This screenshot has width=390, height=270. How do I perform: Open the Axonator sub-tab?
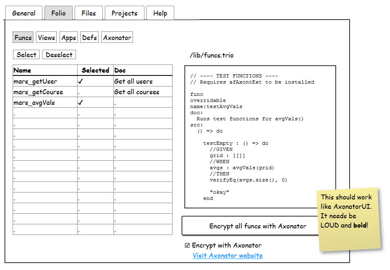117,37
